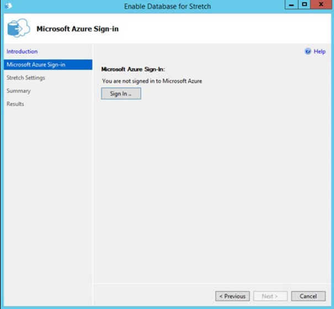Click the 'Microsoft Azure Sign-In:' bold label
This screenshot has height=309, width=334.
[133, 69]
